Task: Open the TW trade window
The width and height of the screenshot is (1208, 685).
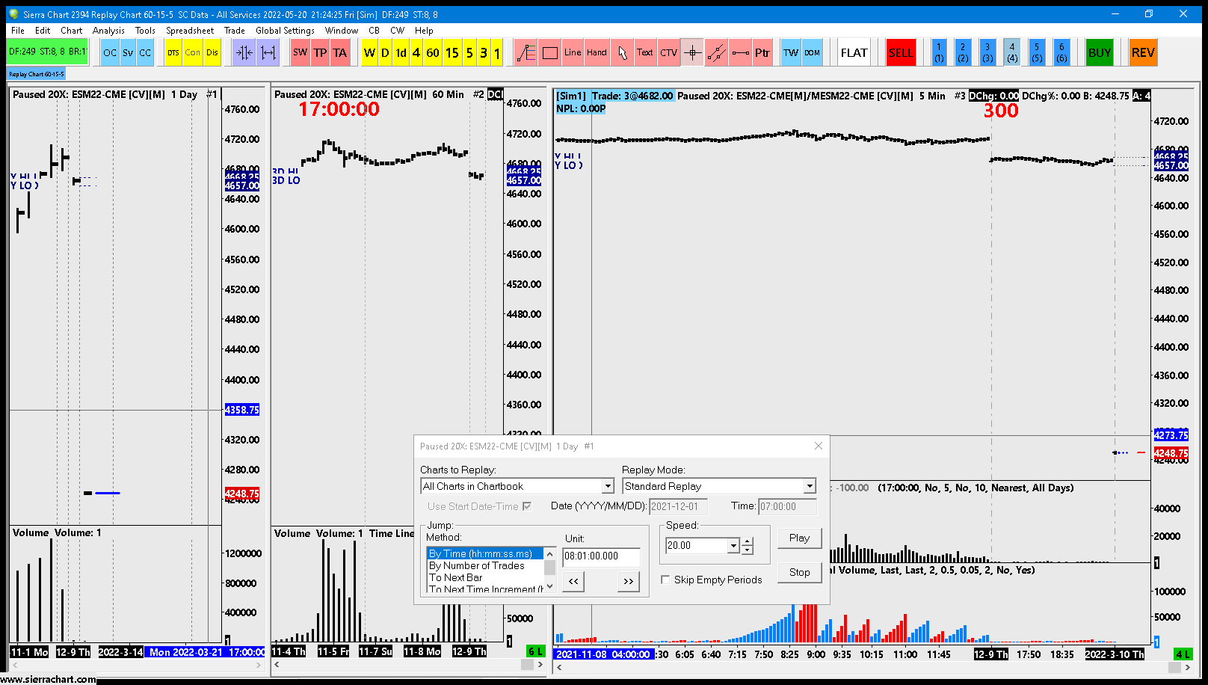Action: (791, 52)
